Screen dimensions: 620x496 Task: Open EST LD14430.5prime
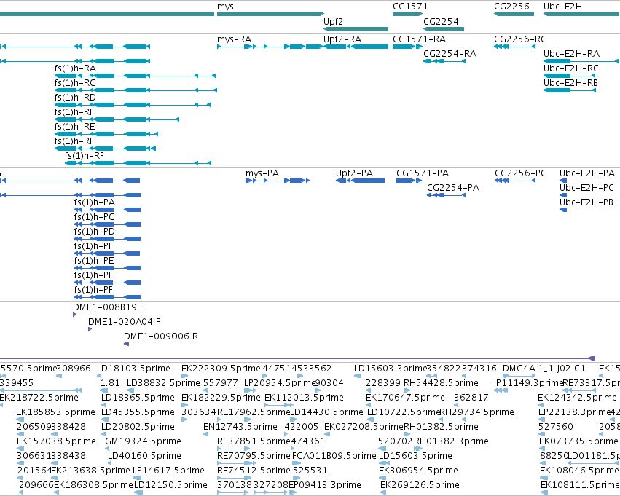click(294, 420)
